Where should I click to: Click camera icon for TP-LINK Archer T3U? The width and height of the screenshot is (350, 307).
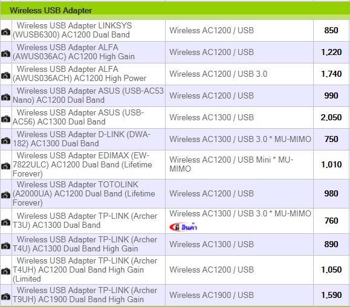pyautogui.click(x=6, y=222)
